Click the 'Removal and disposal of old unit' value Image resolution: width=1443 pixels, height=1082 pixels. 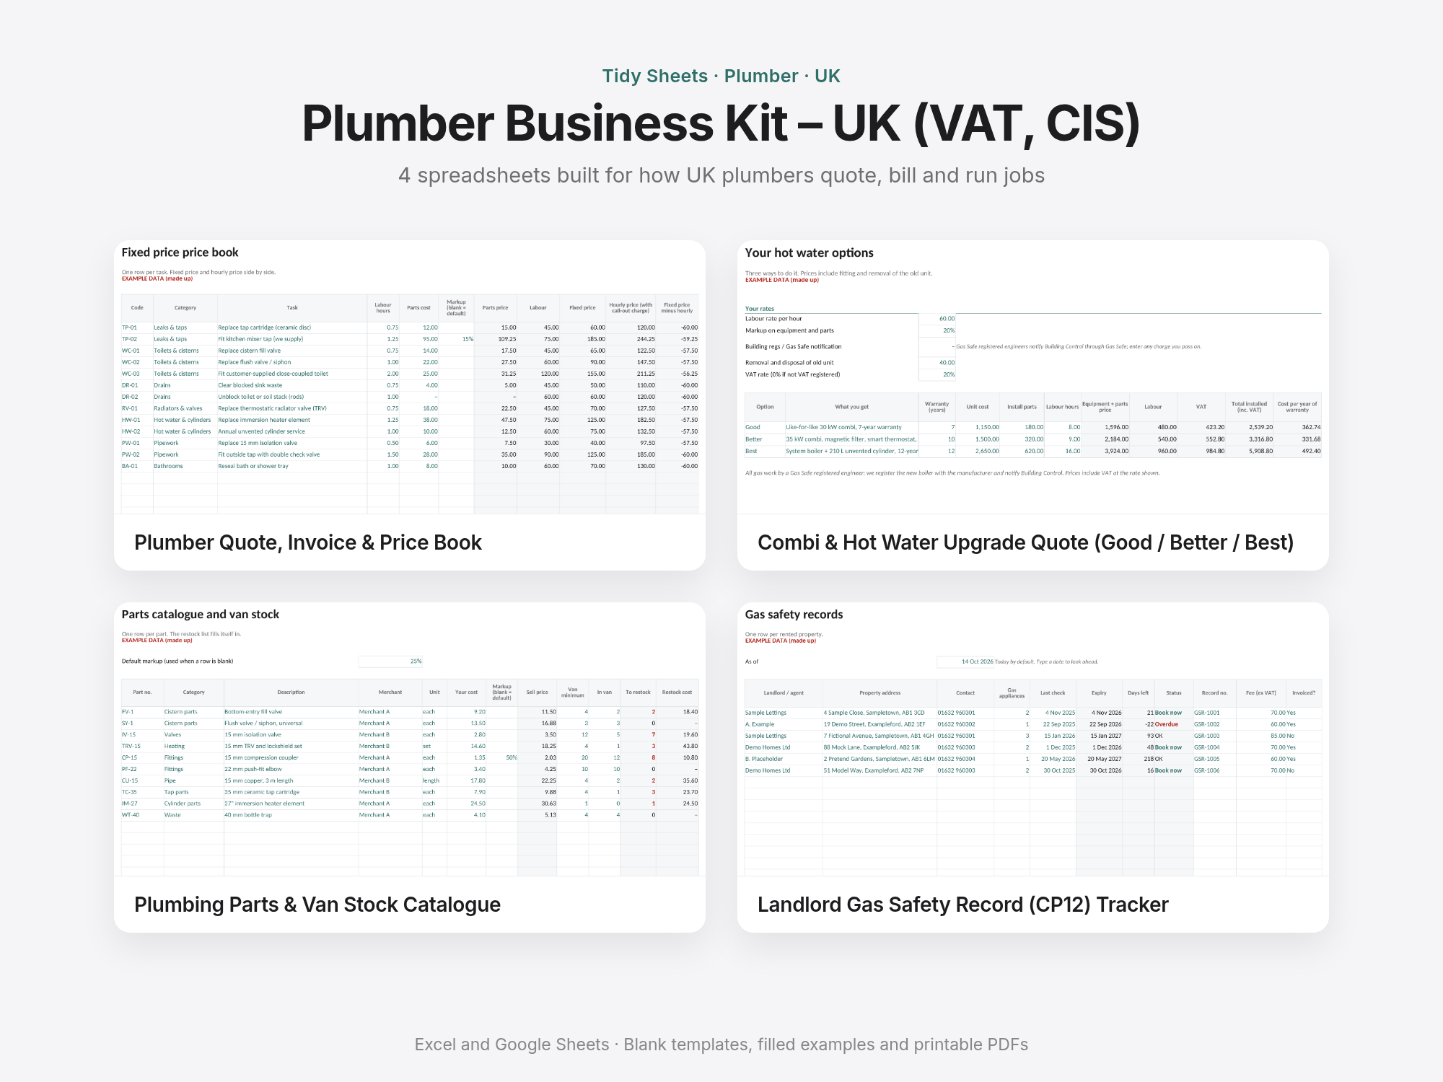coord(937,363)
